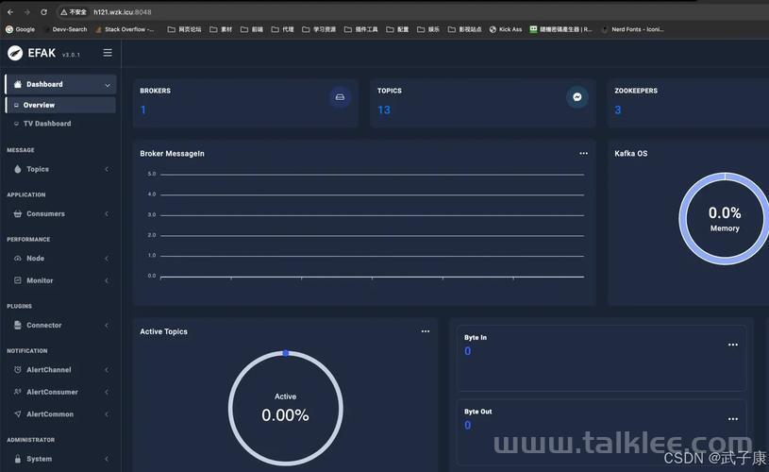Open the Stack Overflow bookmark
769x472 pixels.
tap(125, 29)
